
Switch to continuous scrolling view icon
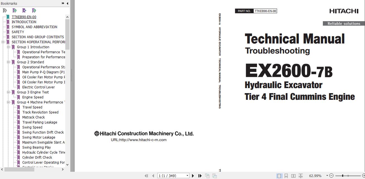coord(286,176)
